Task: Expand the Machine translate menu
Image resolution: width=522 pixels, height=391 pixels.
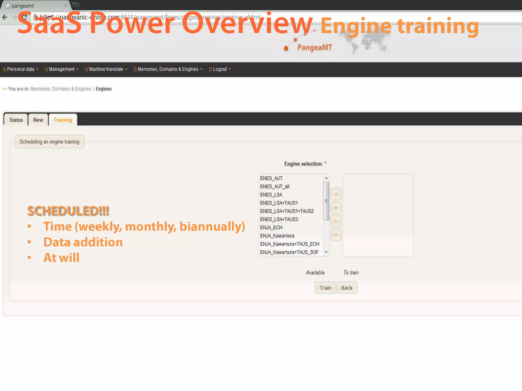Action: tap(106, 69)
